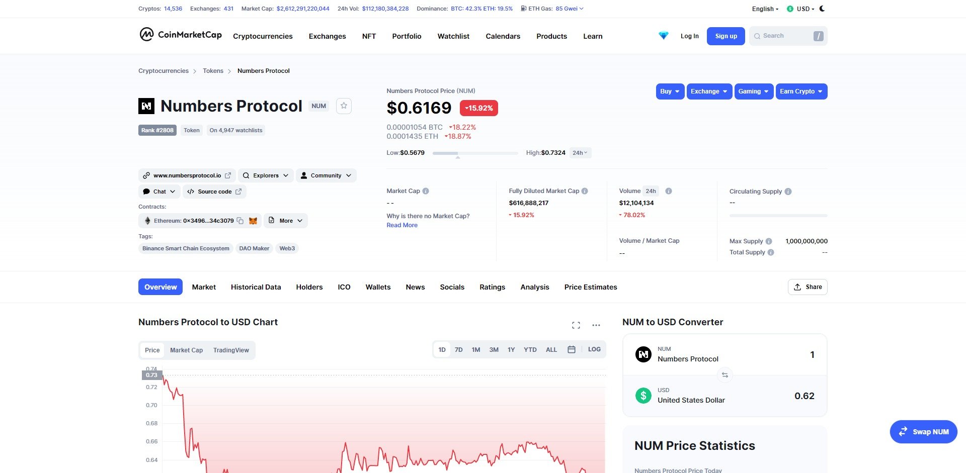Screen dimensions: 966x473
Task: Open Buy dropdown
Action: [x=670, y=91]
